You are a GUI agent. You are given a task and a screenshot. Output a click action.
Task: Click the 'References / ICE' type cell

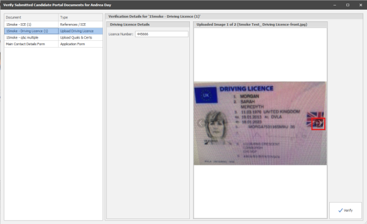point(80,24)
